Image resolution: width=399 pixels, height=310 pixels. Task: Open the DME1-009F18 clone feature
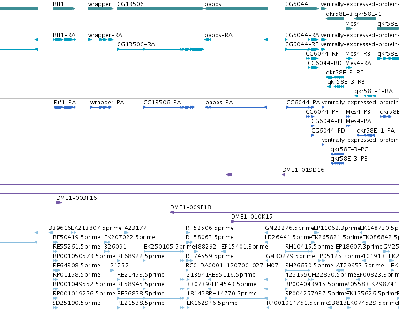tap(285, 212)
